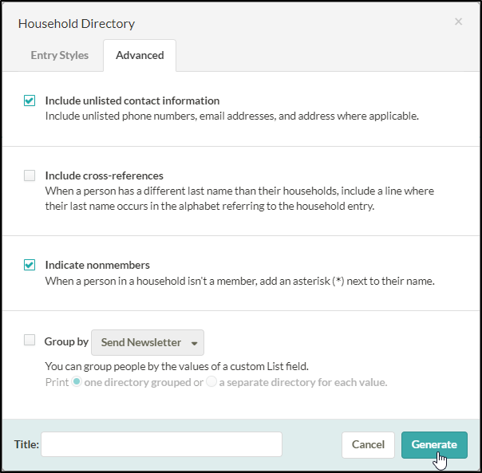Click the Group by label

(x=66, y=341)
